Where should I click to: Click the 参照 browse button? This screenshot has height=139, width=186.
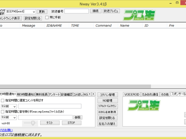coord(78,117)
